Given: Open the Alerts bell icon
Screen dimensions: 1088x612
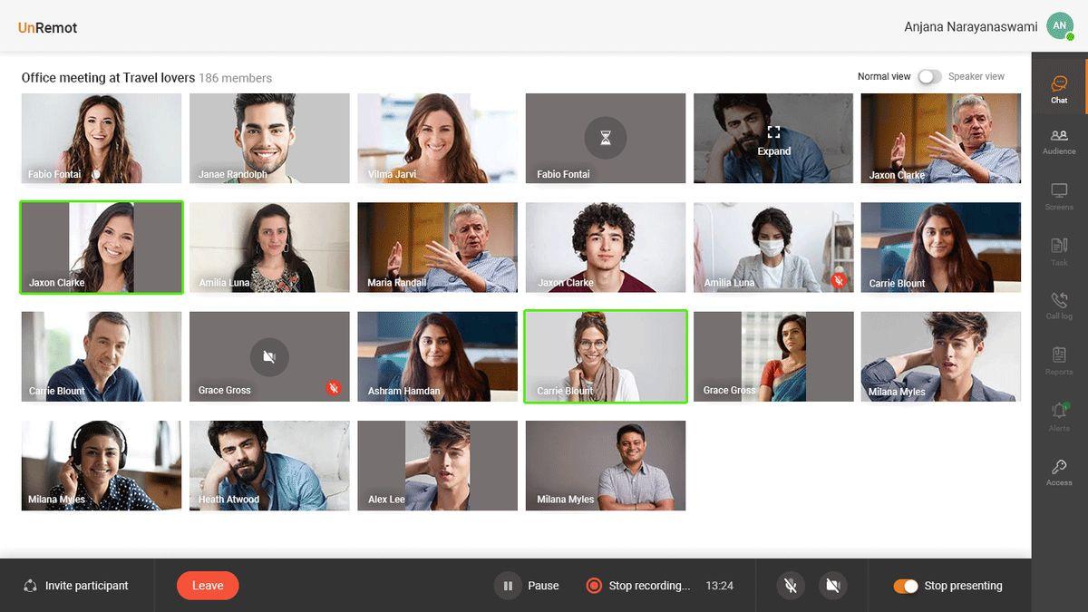Looking at the screenshot, I should (x=1059, y=415).
